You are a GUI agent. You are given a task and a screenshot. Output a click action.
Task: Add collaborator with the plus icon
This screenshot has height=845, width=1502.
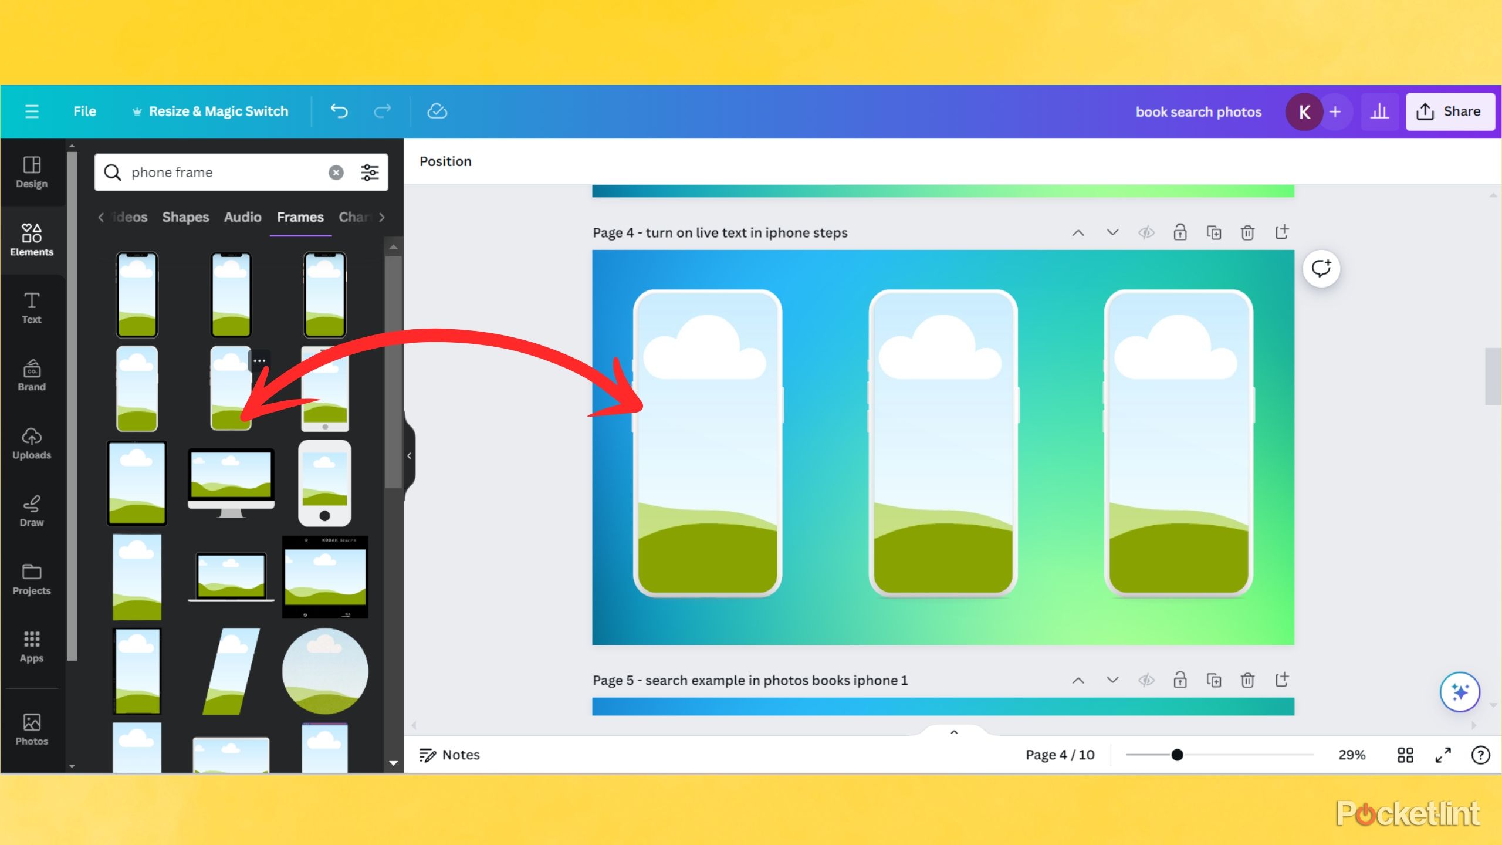point(1335,111)
